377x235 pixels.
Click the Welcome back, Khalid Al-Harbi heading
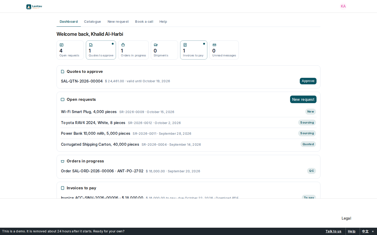click(90, 34)
